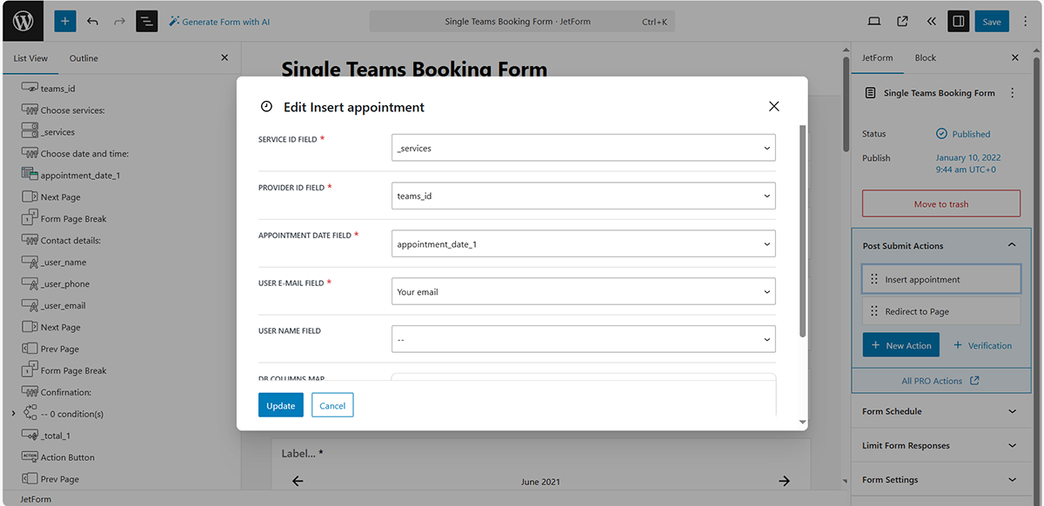Close the settings sidebar
1044x506 pixels.
tap(1014, 57)
